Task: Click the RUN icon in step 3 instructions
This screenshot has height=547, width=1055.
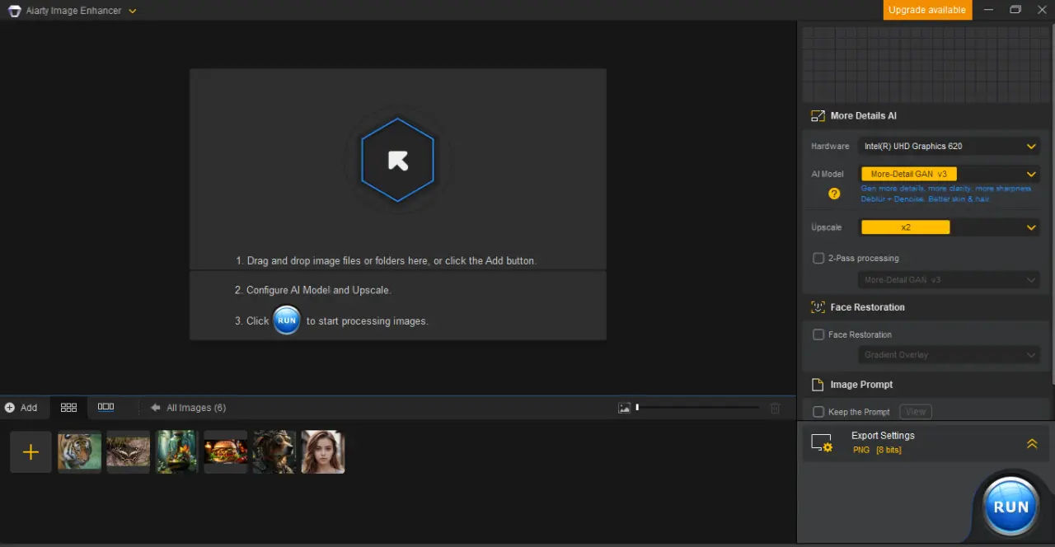Action: 287,320
